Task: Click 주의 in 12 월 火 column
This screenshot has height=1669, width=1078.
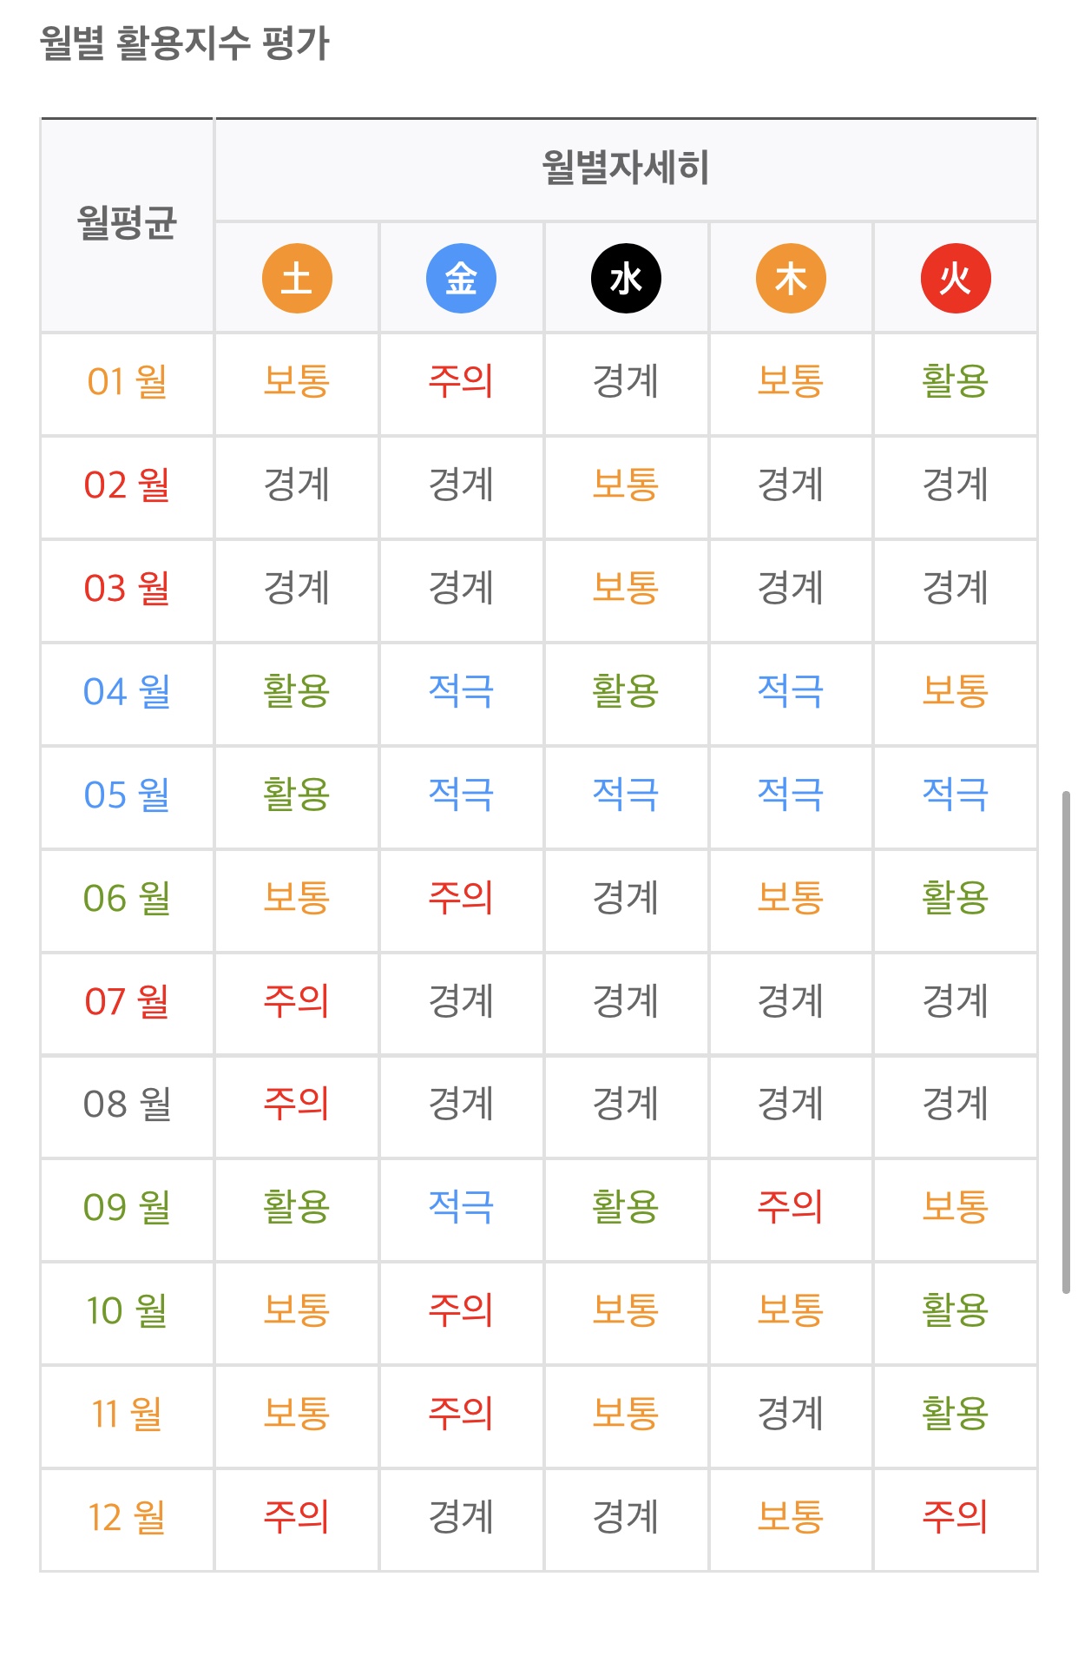Action: 956,1518
